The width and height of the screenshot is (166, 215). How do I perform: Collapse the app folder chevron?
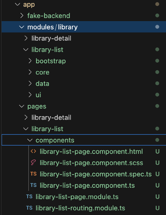[x=18, y=4]
